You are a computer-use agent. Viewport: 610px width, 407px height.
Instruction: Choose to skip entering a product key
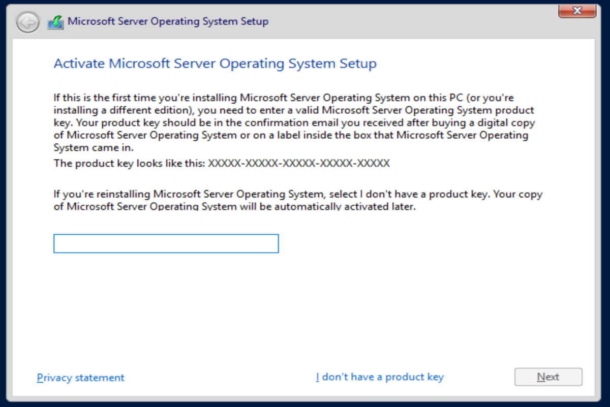pos(380,377)
